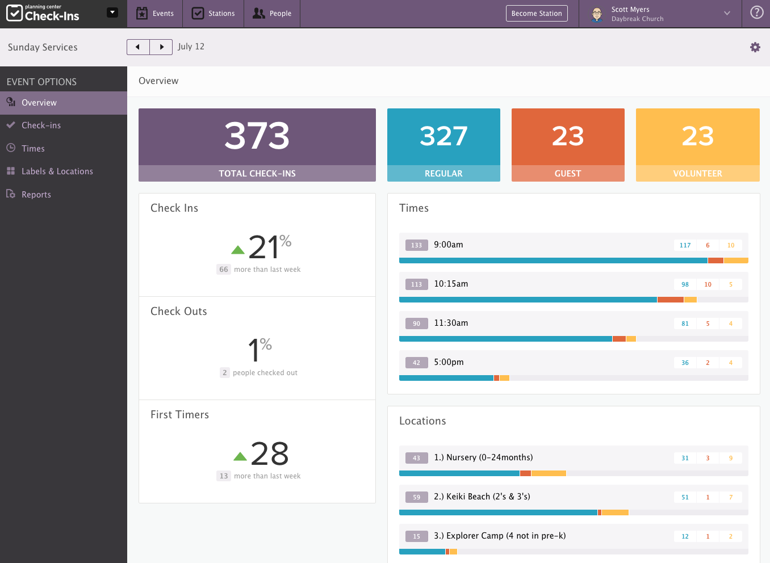Click the Overview chart icon in sidebar
This screenshot has height=563, width=770.
[x=11, y=102]
